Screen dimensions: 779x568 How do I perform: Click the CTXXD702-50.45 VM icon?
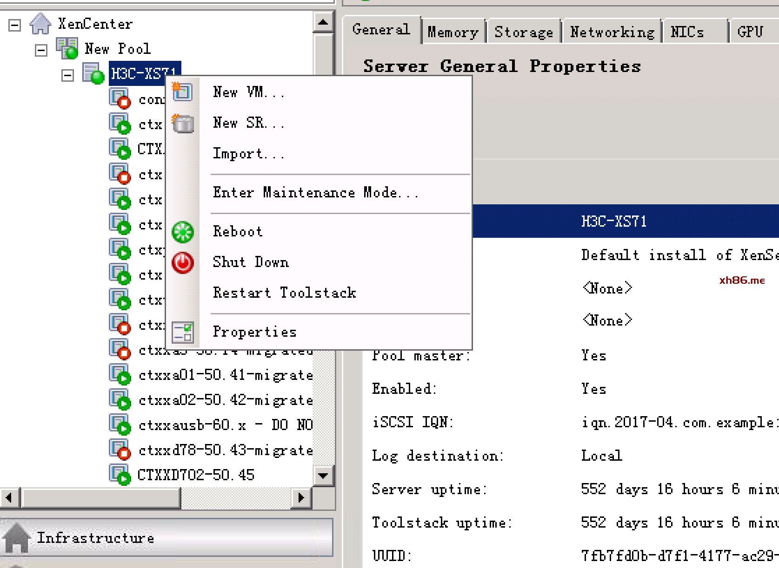120,475
